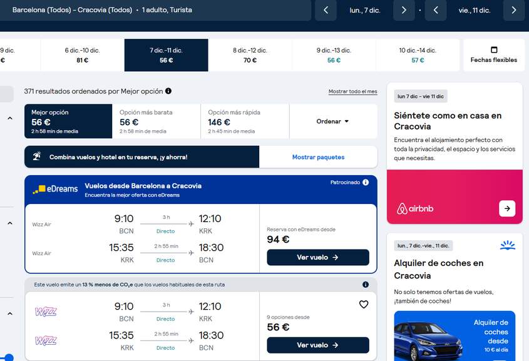Collapse the second sidebar filter chevron

pyautogui.click(x=10, y=223)
